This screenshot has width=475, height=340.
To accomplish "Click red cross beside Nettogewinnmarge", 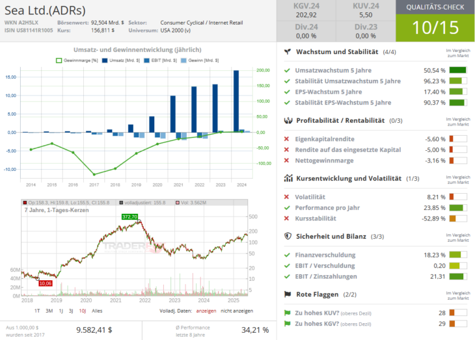I will [x=286, y=161].
